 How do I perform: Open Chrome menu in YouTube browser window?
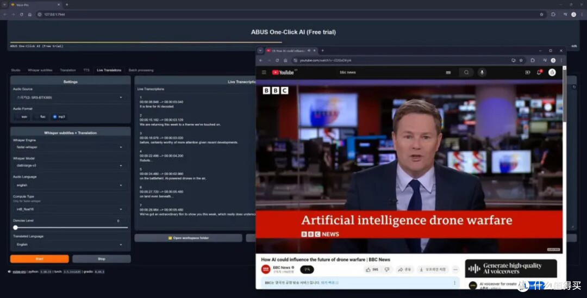[561, 60]
